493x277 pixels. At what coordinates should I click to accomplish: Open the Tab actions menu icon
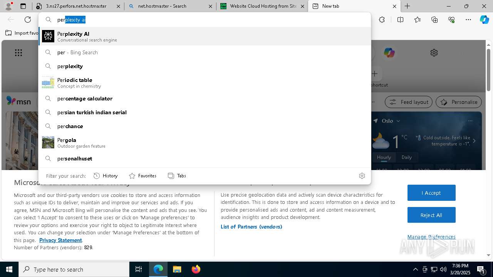point(23,6)
